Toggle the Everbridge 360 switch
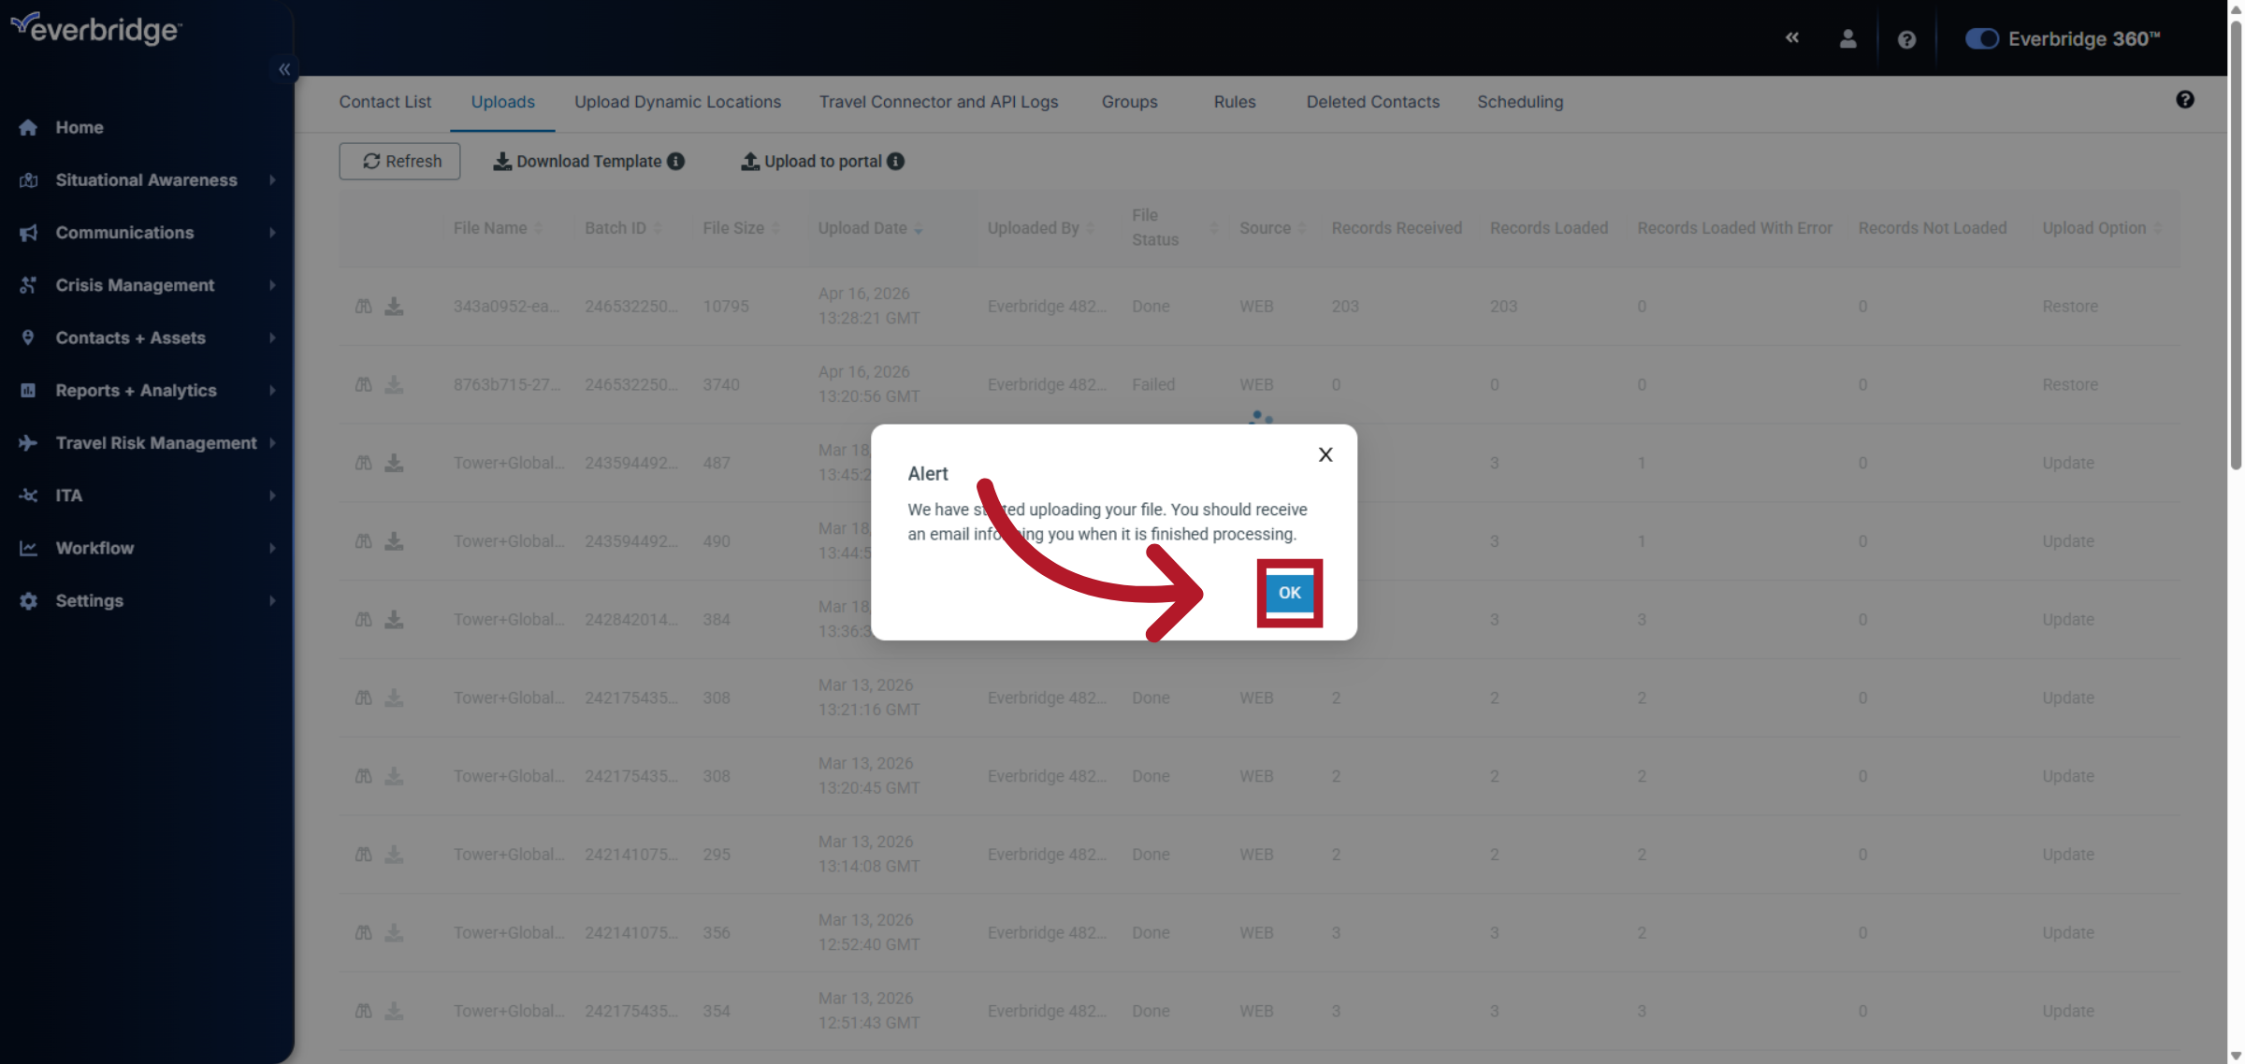 [1981, 39]
